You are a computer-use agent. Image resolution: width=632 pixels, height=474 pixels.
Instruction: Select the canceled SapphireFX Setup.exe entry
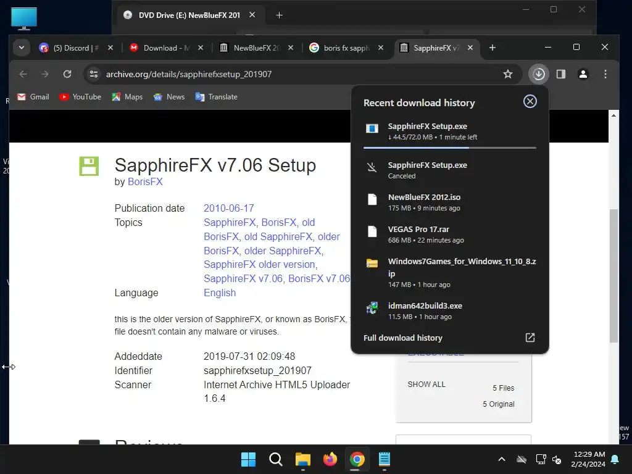point(449,170)
